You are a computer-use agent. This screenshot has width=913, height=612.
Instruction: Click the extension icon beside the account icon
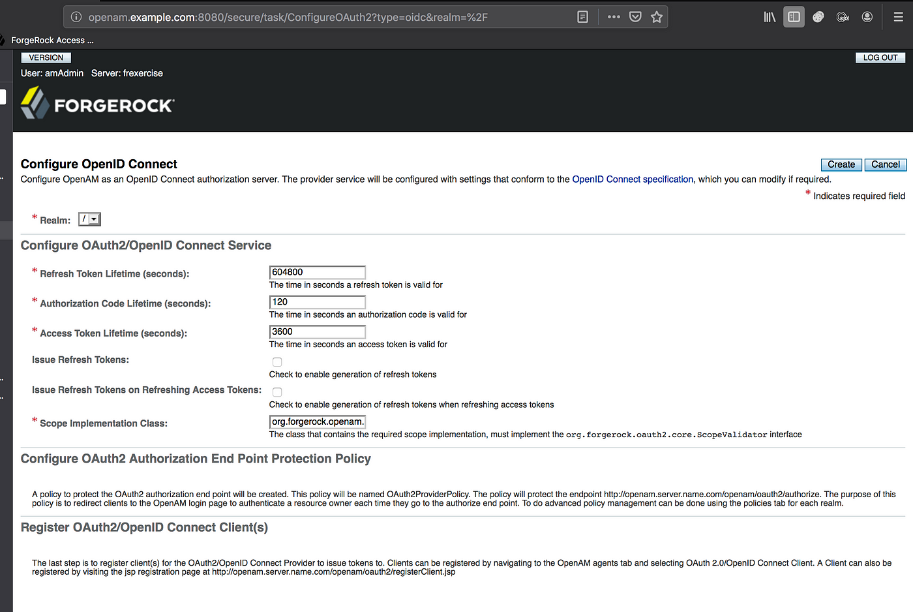coord(843,17)
